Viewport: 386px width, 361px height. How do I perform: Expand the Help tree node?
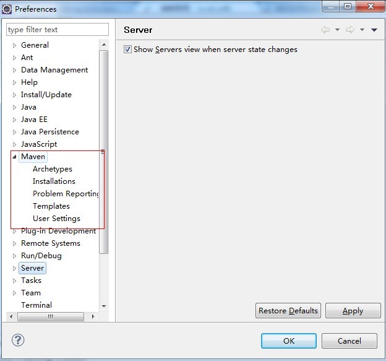click(x=14, y=82)
